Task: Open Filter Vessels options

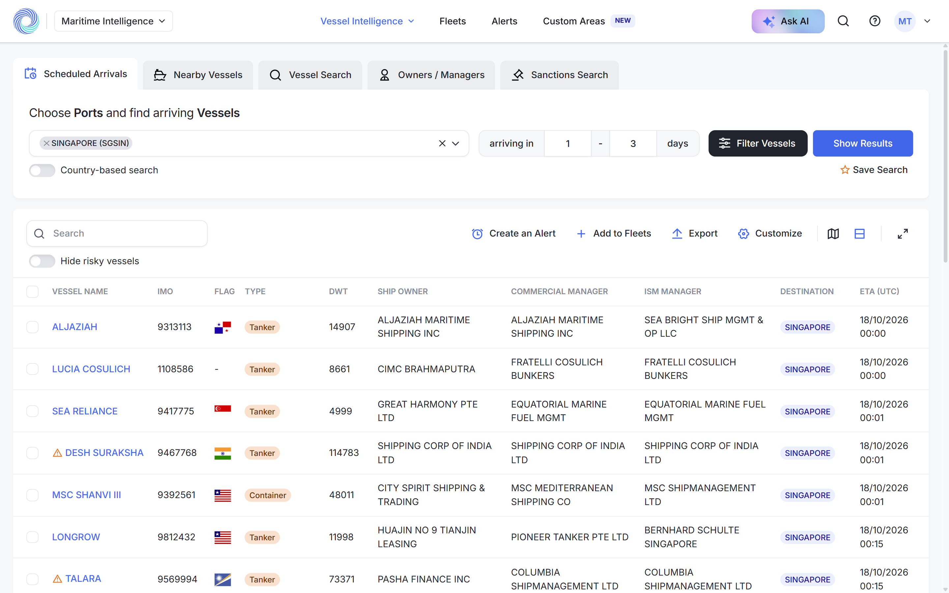Action: (758, 144)
